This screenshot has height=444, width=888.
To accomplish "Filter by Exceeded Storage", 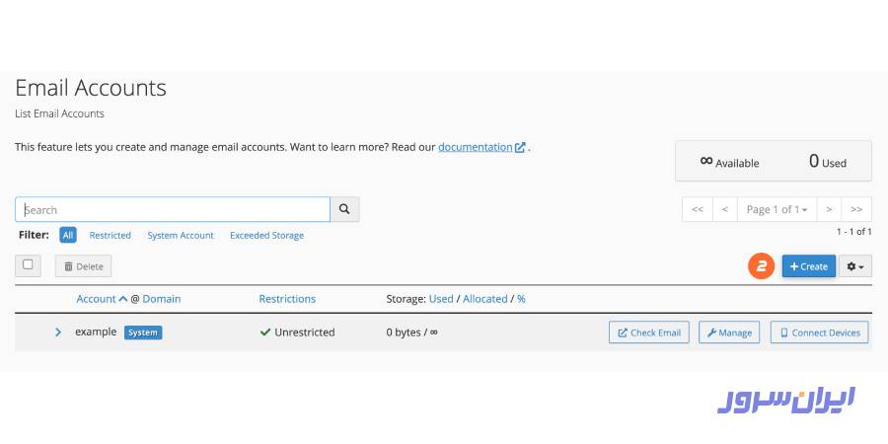I will (266, 236).
